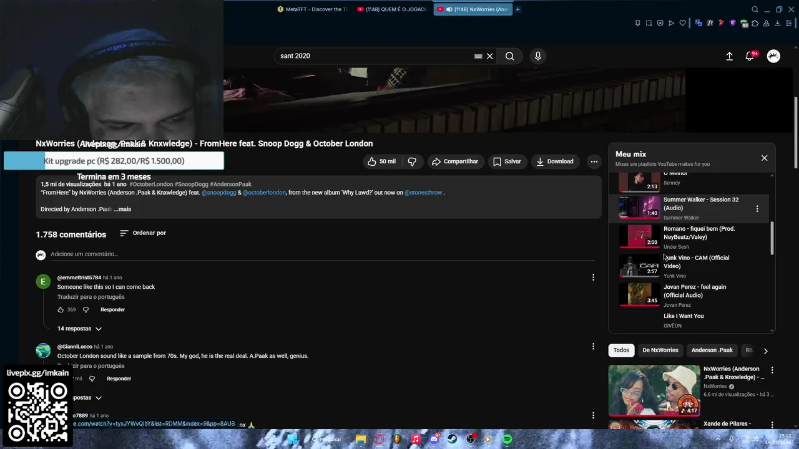
Task: Show more filter chips with the right arrow
Action: click(x=765, y=351)
